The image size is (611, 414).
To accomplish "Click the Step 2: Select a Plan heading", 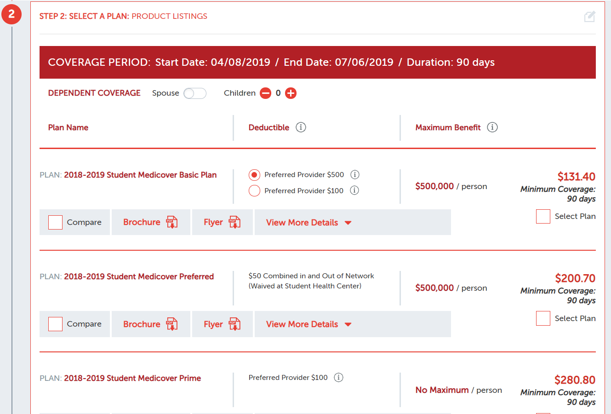I will 123,16.
